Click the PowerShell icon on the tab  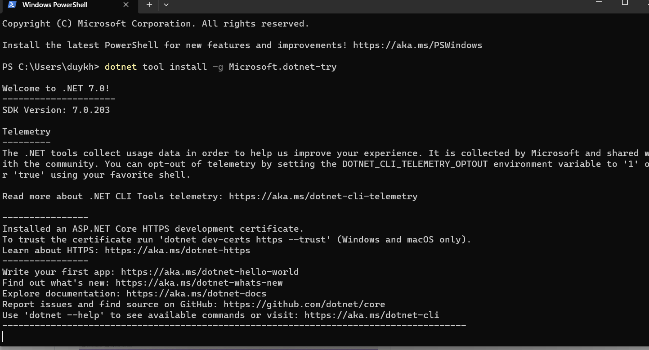click(x=12, y=5)
